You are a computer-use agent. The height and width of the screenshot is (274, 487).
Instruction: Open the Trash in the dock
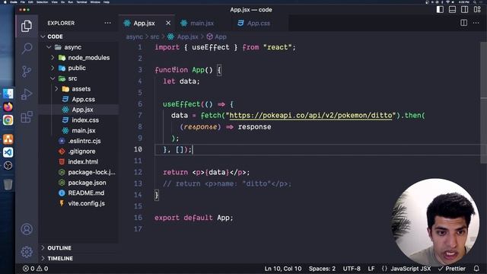[x=8, y=184]
